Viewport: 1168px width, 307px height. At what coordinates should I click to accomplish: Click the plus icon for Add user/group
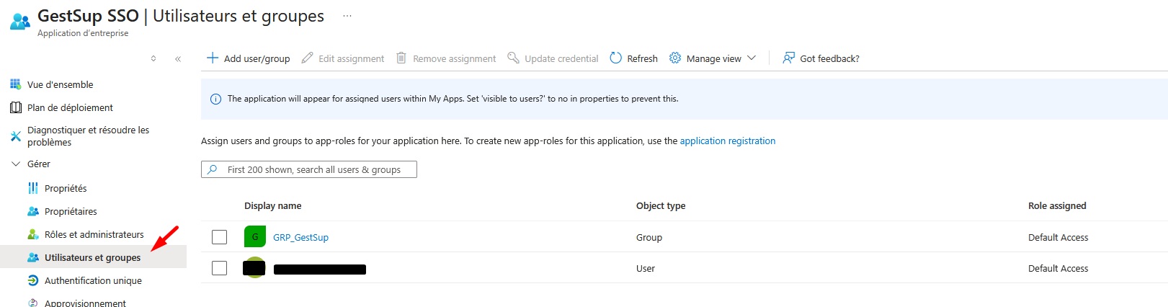coord(213,58)
